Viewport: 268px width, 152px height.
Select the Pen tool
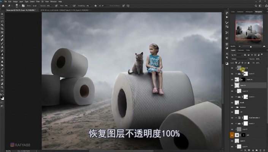[x=2, y=69]
